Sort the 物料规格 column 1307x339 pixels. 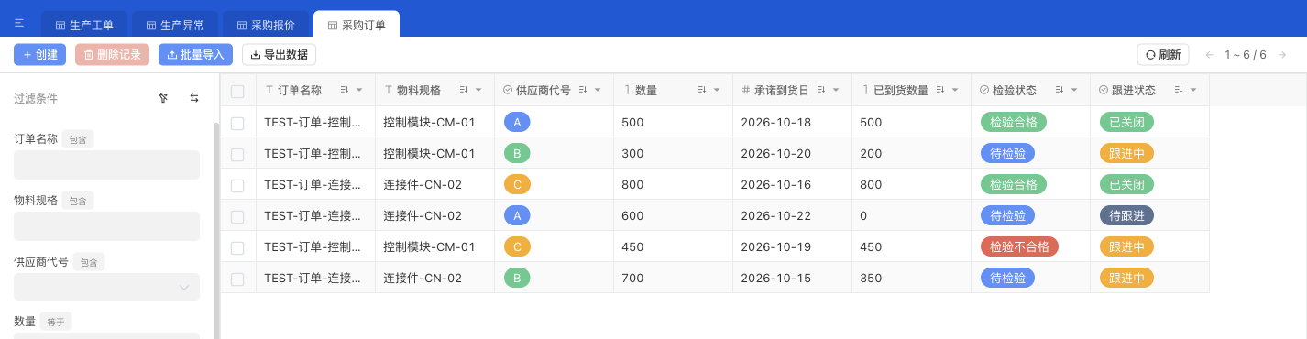tap(464, 90)
